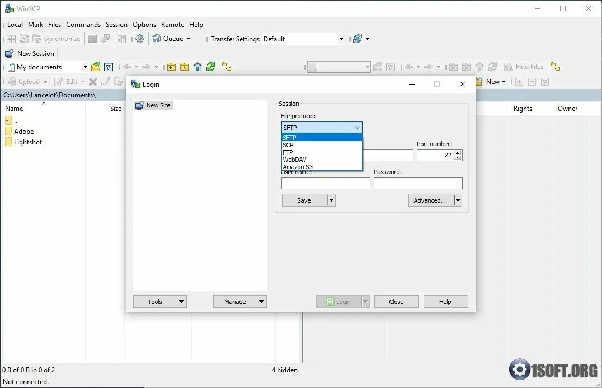Click the Find Files toolbar button
The height and width of the screenshot is (388, 602).
coord(524,67)
